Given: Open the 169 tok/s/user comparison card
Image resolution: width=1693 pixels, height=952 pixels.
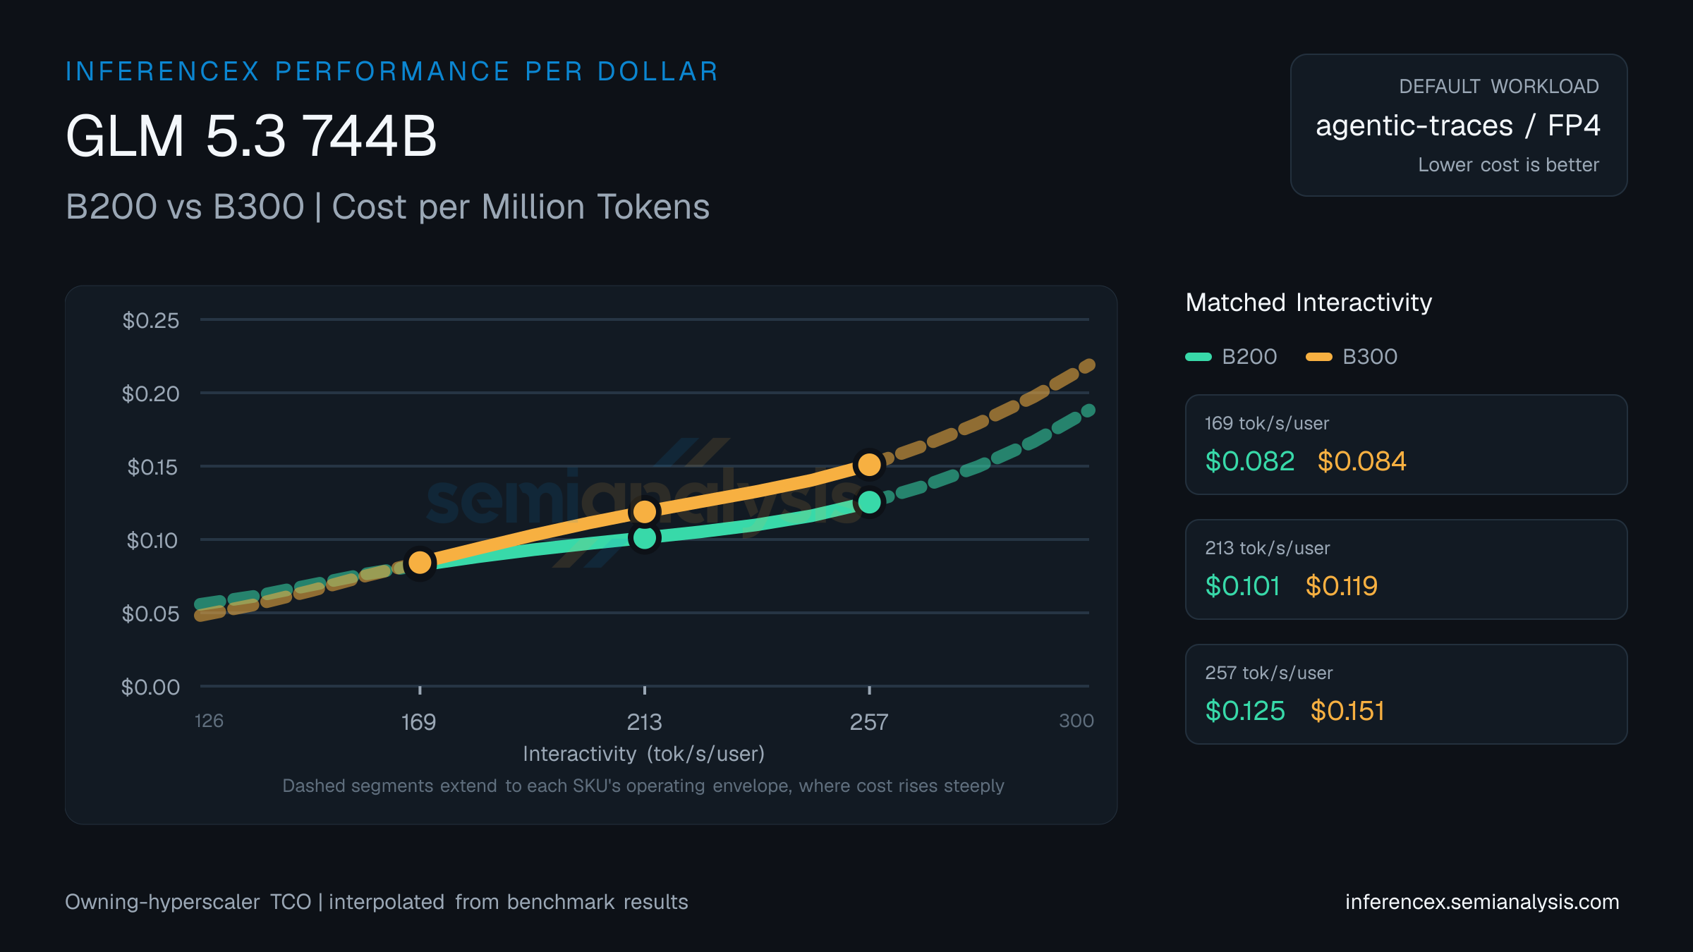Looking at the screenshot, I should click(x=1406, y=444).
